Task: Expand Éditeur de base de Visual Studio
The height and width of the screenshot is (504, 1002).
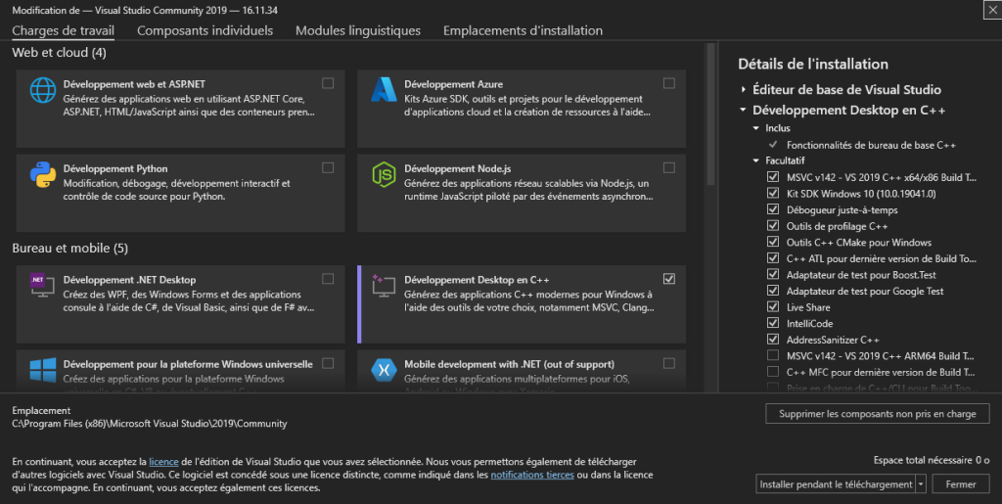Action: click(x=744, y=89)
